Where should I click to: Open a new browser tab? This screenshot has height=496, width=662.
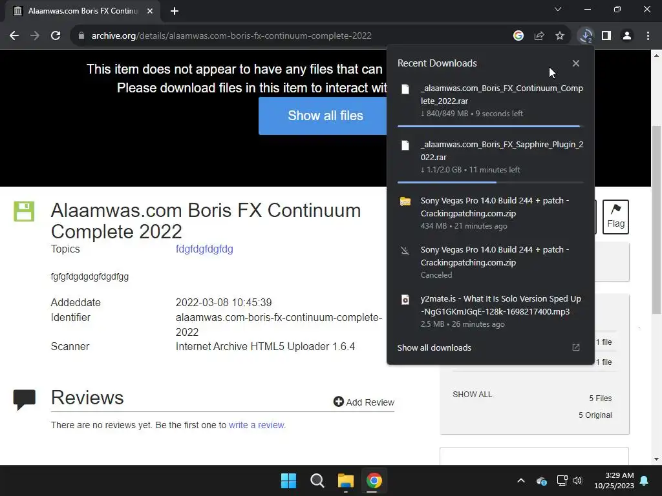(x=175, y=11)
